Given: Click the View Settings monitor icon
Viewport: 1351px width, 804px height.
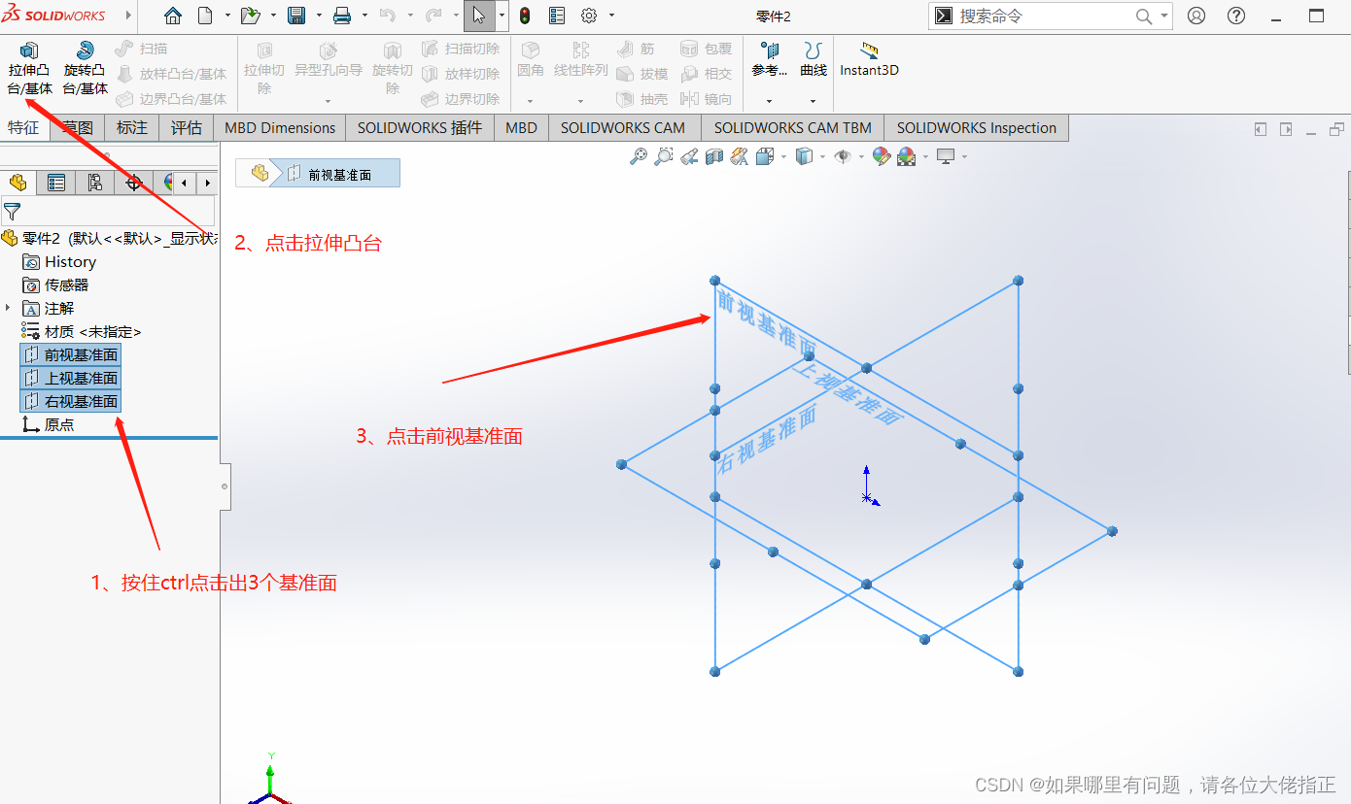Looking at the screenshot, I should tap(946, 156).
